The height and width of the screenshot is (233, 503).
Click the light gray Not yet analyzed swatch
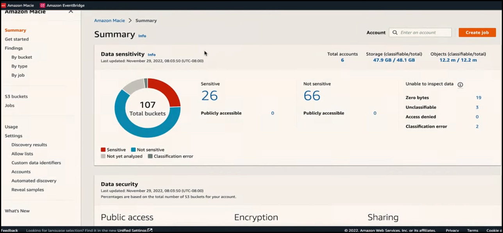point(103,156)
